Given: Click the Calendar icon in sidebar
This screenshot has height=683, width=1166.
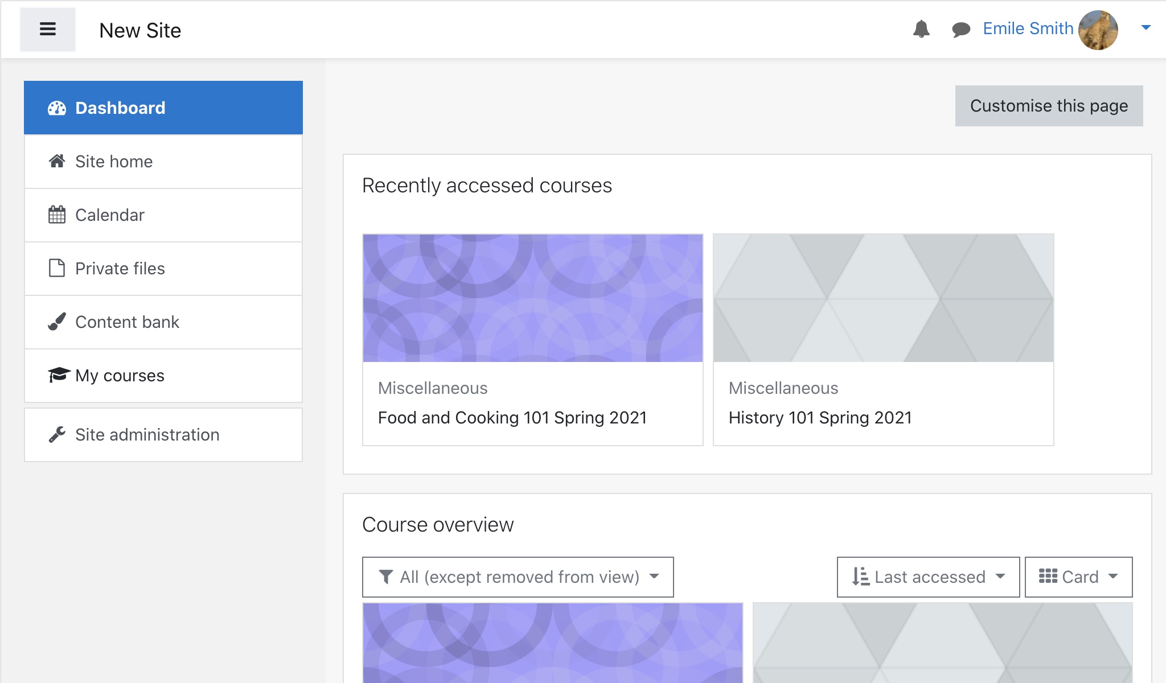Looking at the screenshot, I should click(x=57, y=215).
